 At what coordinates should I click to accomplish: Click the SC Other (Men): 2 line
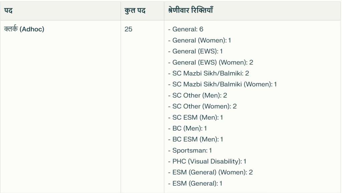[x=198, y=96]
